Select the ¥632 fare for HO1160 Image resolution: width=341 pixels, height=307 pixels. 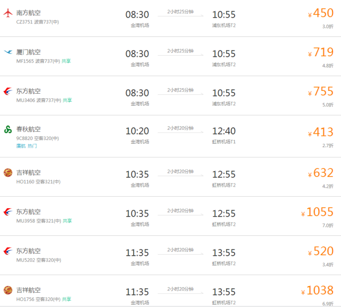(321, 173)
